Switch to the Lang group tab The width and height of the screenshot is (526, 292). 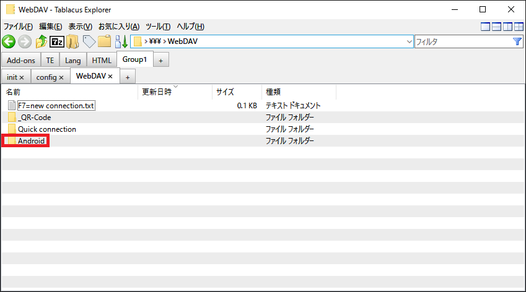(72, 60)
